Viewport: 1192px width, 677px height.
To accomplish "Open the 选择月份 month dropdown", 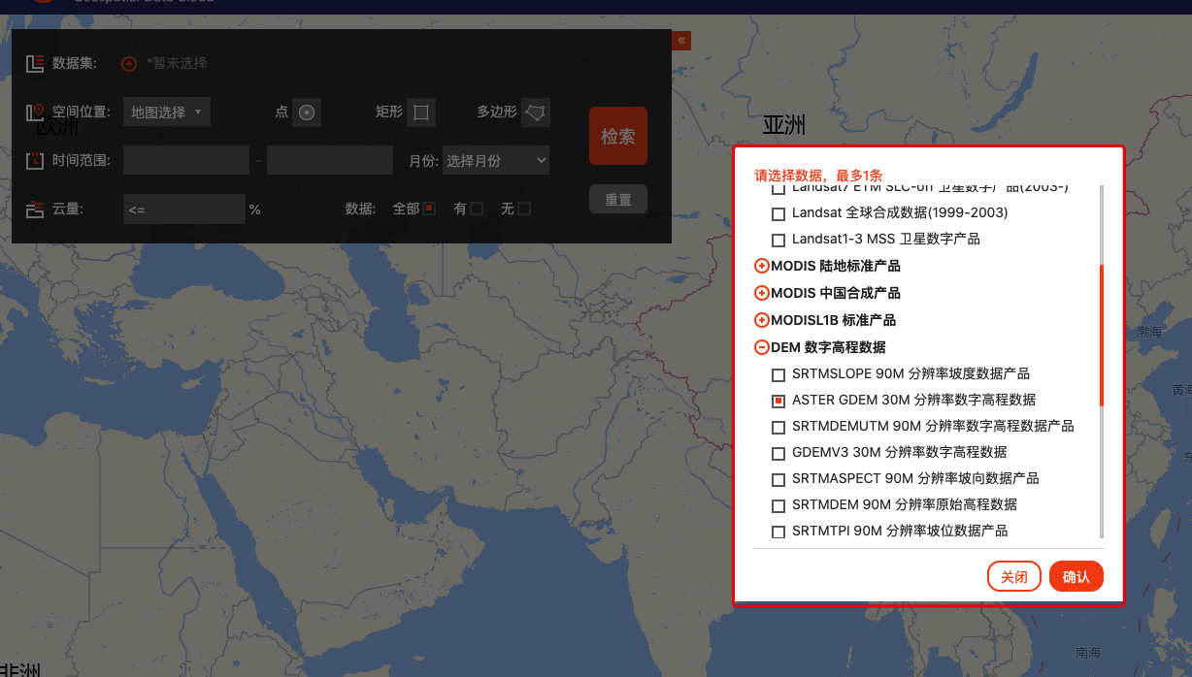I will pyautogui.click(x=496, y=161).
